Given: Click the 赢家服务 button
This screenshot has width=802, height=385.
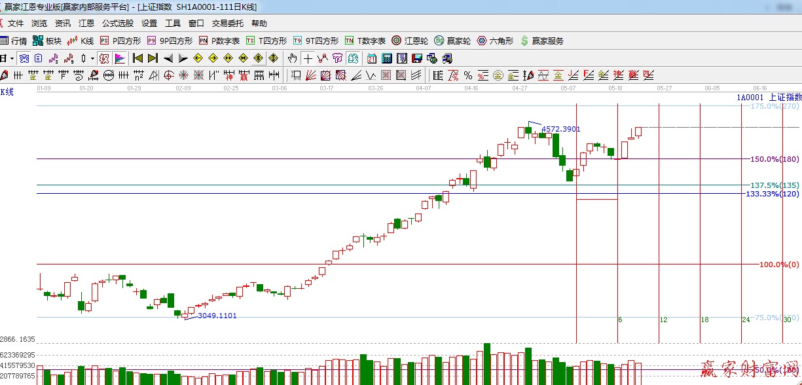Looking at the screenshot, I should point(541,41).
